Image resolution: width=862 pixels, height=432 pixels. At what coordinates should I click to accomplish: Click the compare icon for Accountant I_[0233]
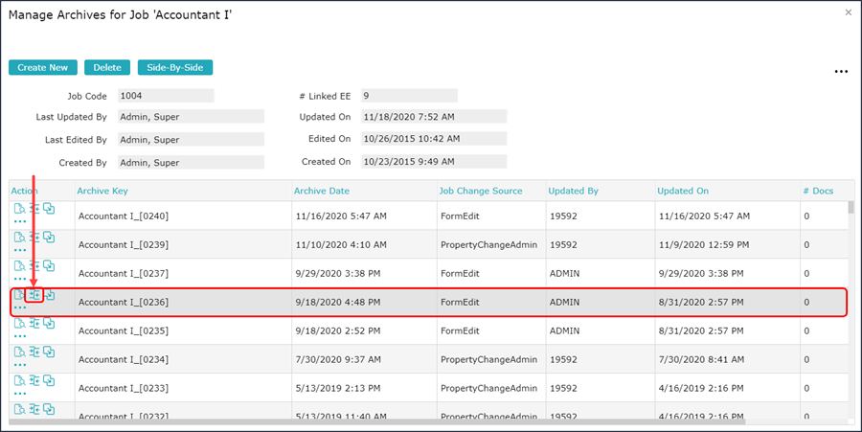click(34, 380)
